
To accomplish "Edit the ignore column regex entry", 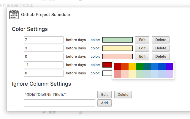I will coord(104,95).
